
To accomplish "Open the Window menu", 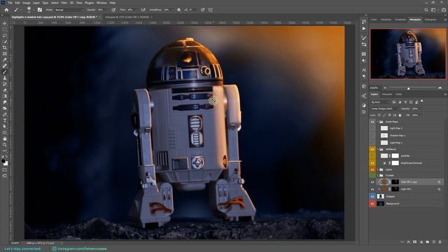I will click(x=101, y=3).
